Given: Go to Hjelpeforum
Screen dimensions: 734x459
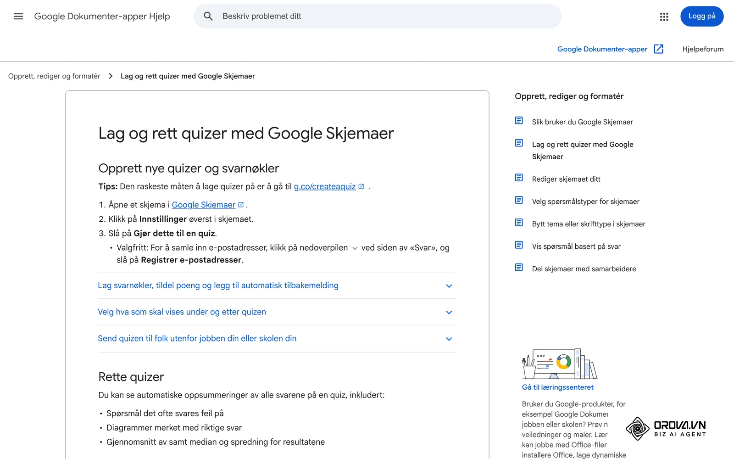Looking at the screenshot, I should (703, 49).
